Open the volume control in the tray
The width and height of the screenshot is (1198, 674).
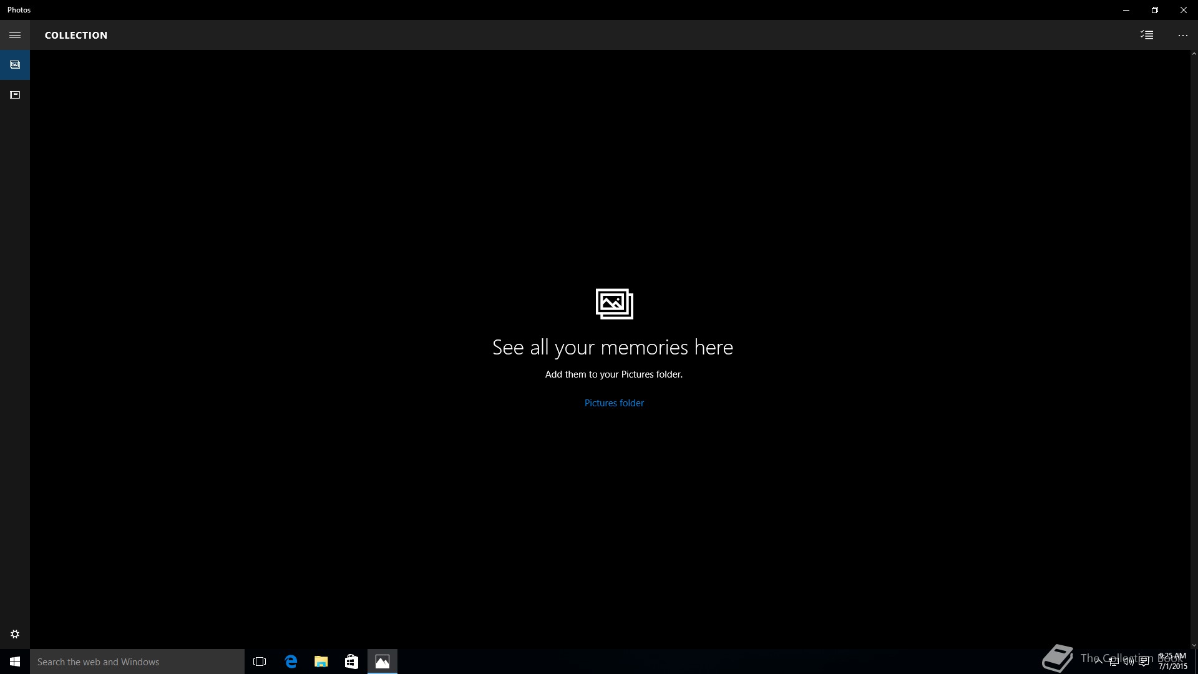[x=1129, y=662]
